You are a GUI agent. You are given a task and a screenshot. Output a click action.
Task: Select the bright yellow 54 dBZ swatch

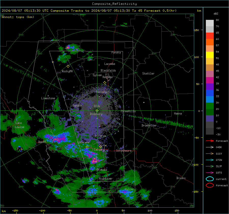click(210, 55)
